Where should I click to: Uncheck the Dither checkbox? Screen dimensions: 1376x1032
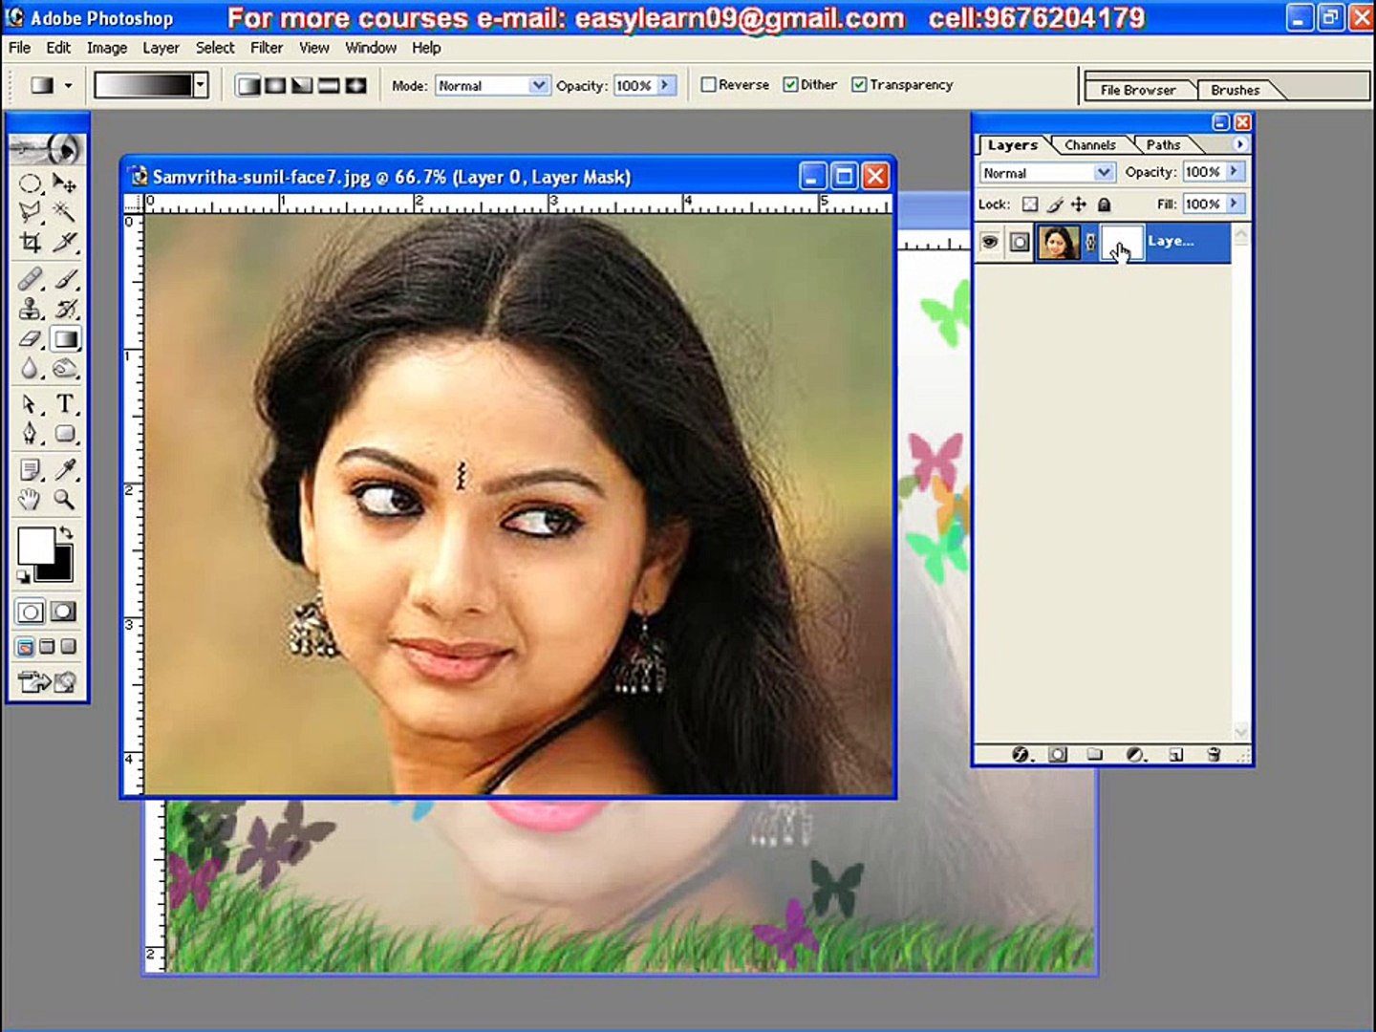click(790, 85)
